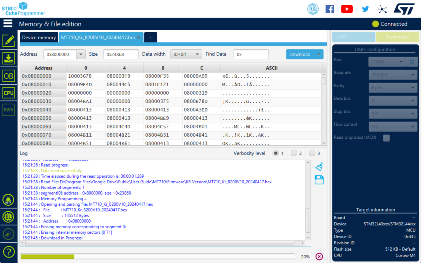Click the Find Data input field

(x=251, y=54)
